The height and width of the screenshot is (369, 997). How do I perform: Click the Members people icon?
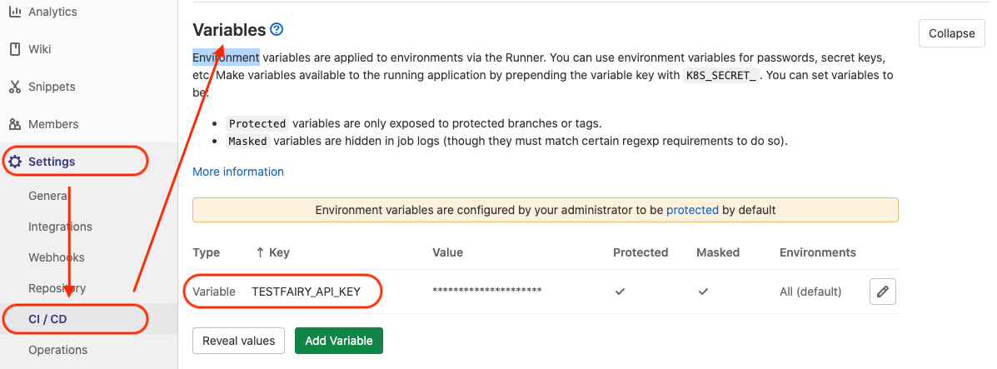(x=15, y=124)
